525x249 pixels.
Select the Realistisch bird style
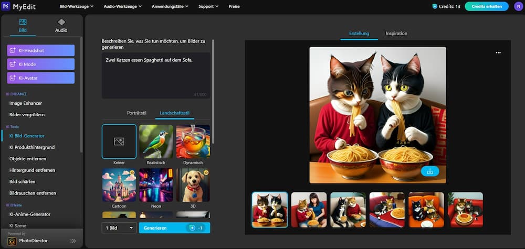click(156, 142)
